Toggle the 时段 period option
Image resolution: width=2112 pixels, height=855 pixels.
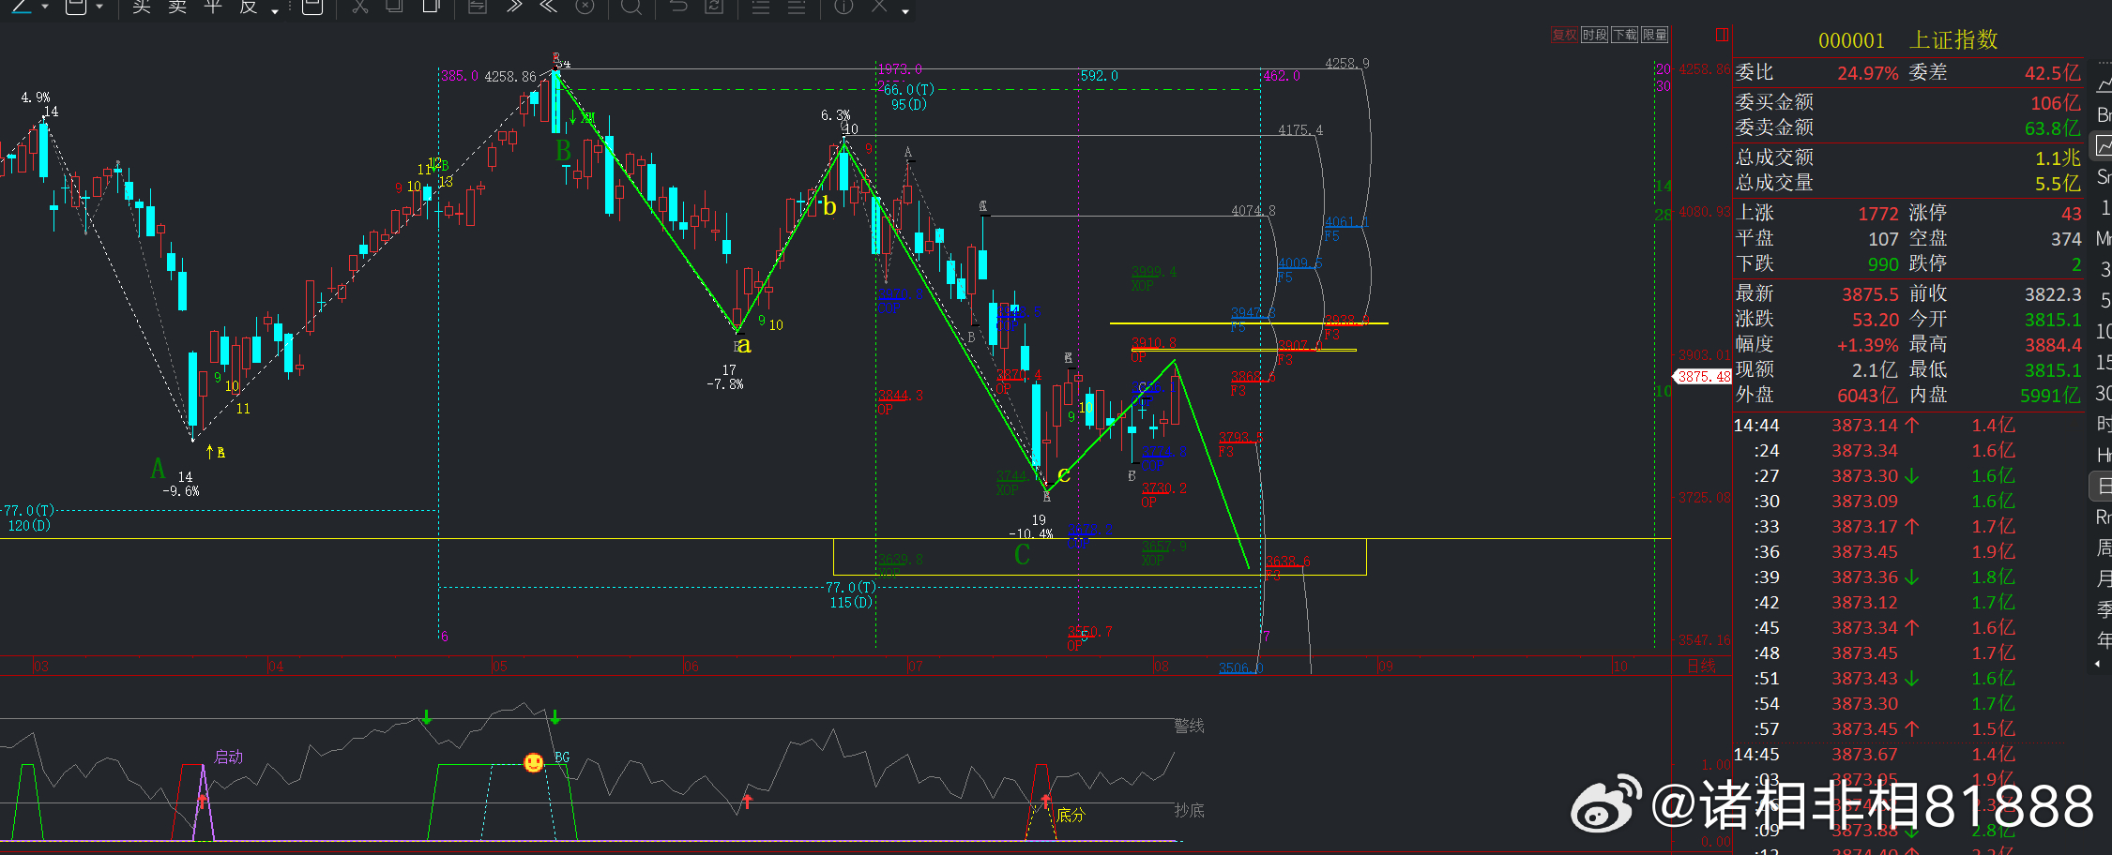tap(1594, 35)
